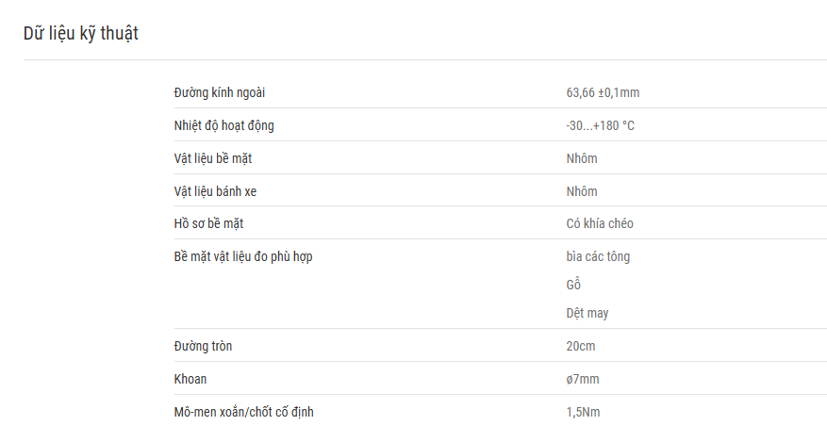The width and height of the screenshot is (827, 442).
Task: Select 'Bề mặt vật liệu đo phù hợp' label
Action: (243, 256)
